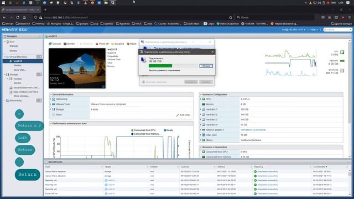Power off the ws2k19 virtual machine
This screenshot has width=354, height=199.
coord(102,44)
